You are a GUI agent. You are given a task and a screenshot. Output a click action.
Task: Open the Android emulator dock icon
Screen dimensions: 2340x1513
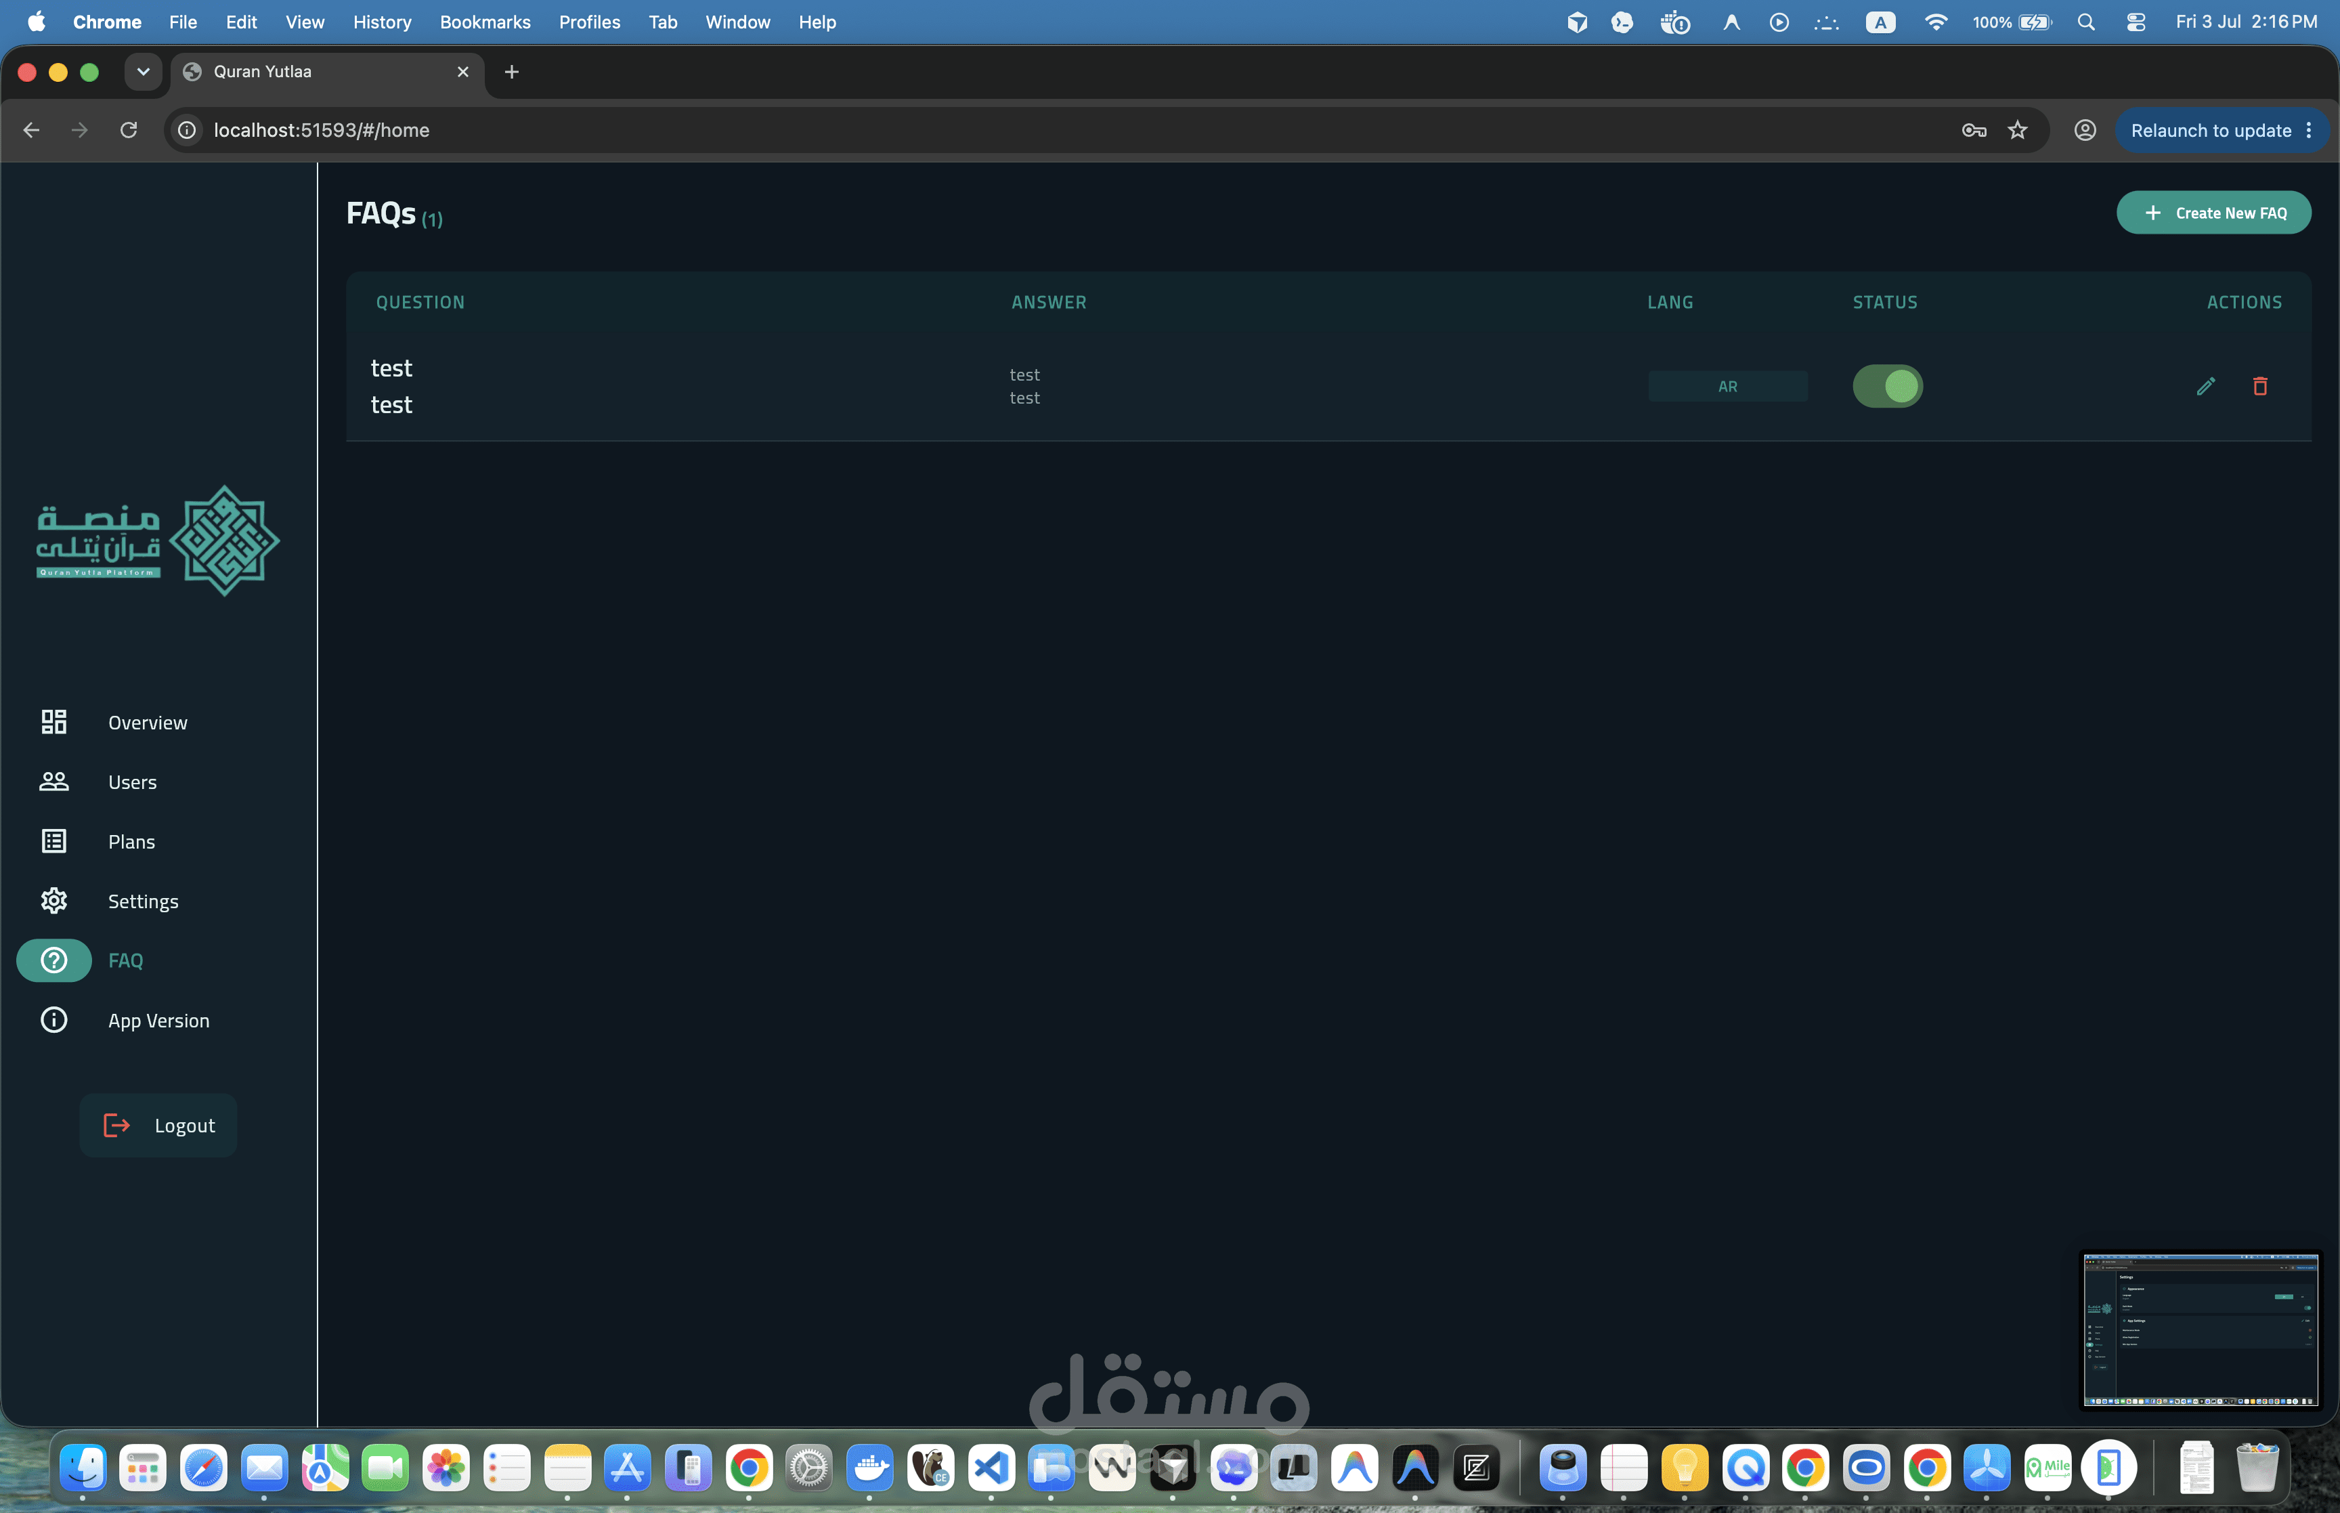pyautogui.click(x=2108, y=1468)
